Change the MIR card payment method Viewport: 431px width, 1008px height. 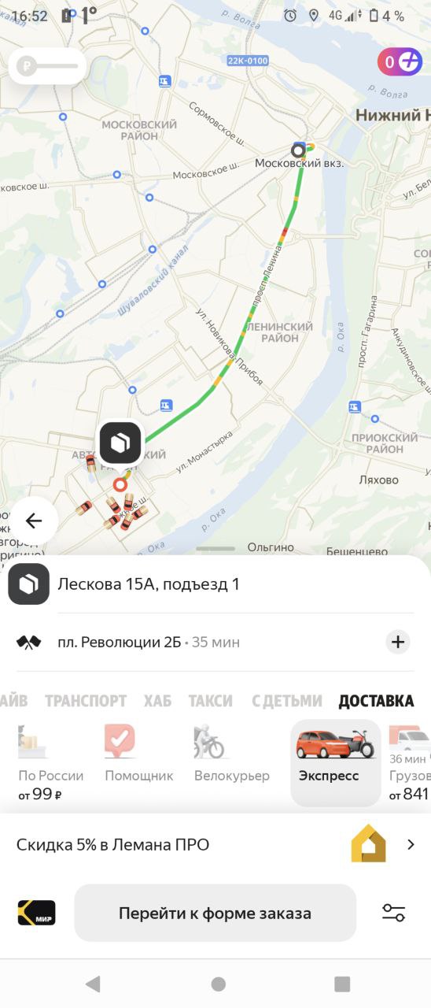(x=37, y=913)
